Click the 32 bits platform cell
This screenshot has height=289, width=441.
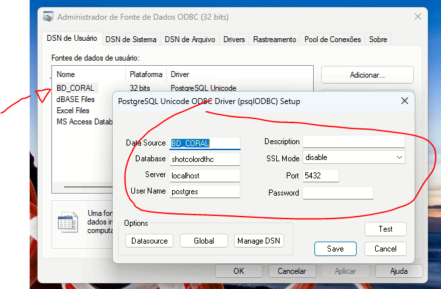(x=140, y=88)
